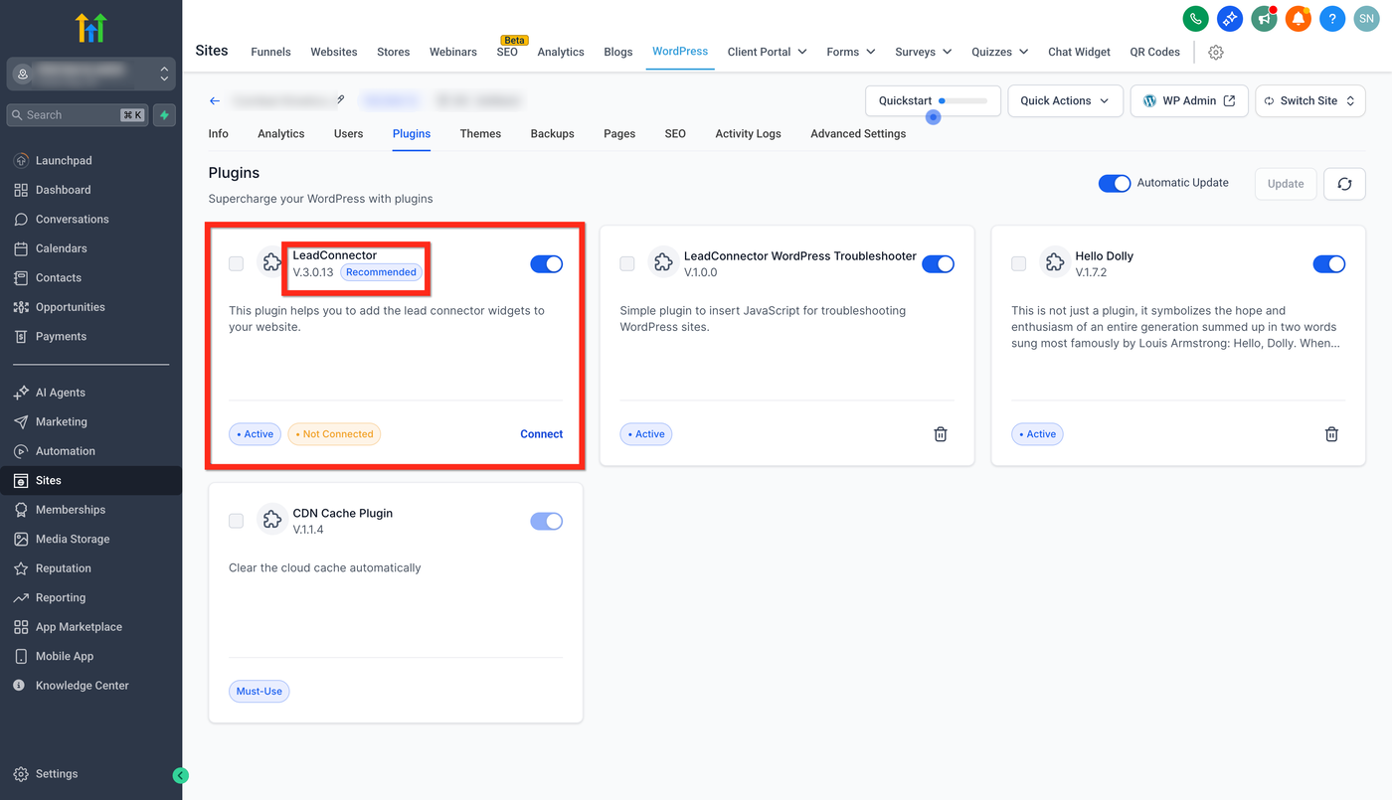Collapse the sidebar with the green arrow
This screenshot has height=800, width=1392.
(180, 776)
